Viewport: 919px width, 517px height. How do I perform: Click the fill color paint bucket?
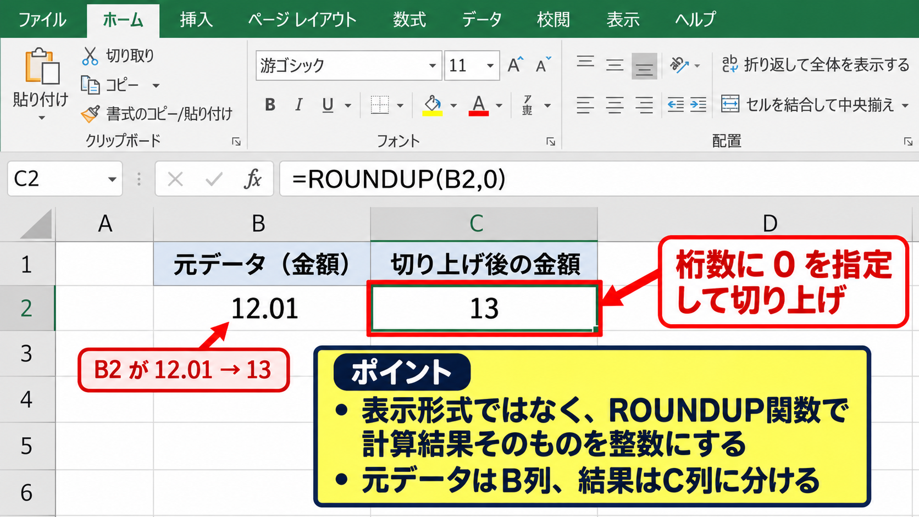(433, 104)
